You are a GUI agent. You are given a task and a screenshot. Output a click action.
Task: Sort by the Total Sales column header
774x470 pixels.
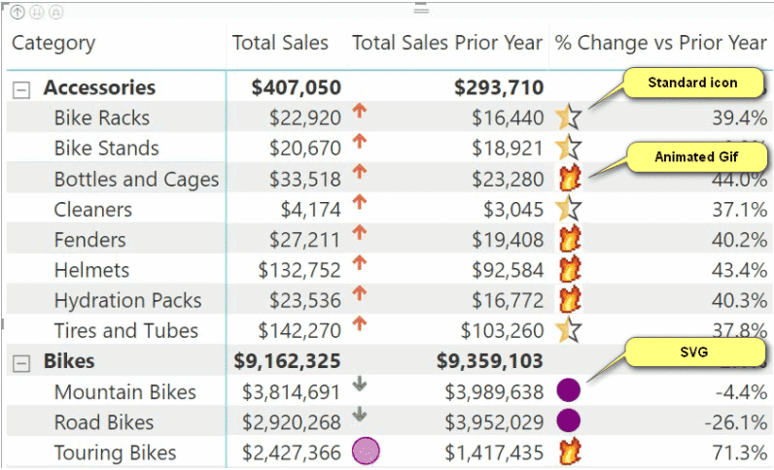[280, 43]
